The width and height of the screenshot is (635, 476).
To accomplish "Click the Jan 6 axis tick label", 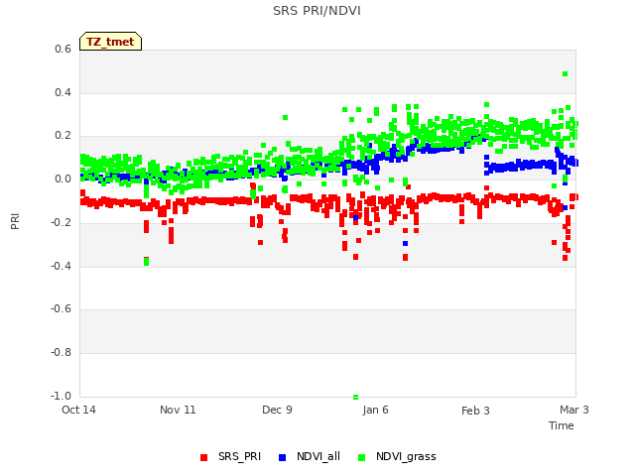I will pos(375,410).
